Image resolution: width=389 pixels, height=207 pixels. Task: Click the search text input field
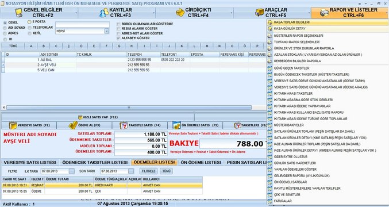coord(82,25)
